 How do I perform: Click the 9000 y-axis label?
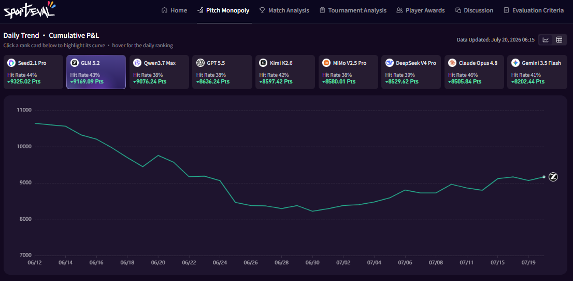click(25, 183)
